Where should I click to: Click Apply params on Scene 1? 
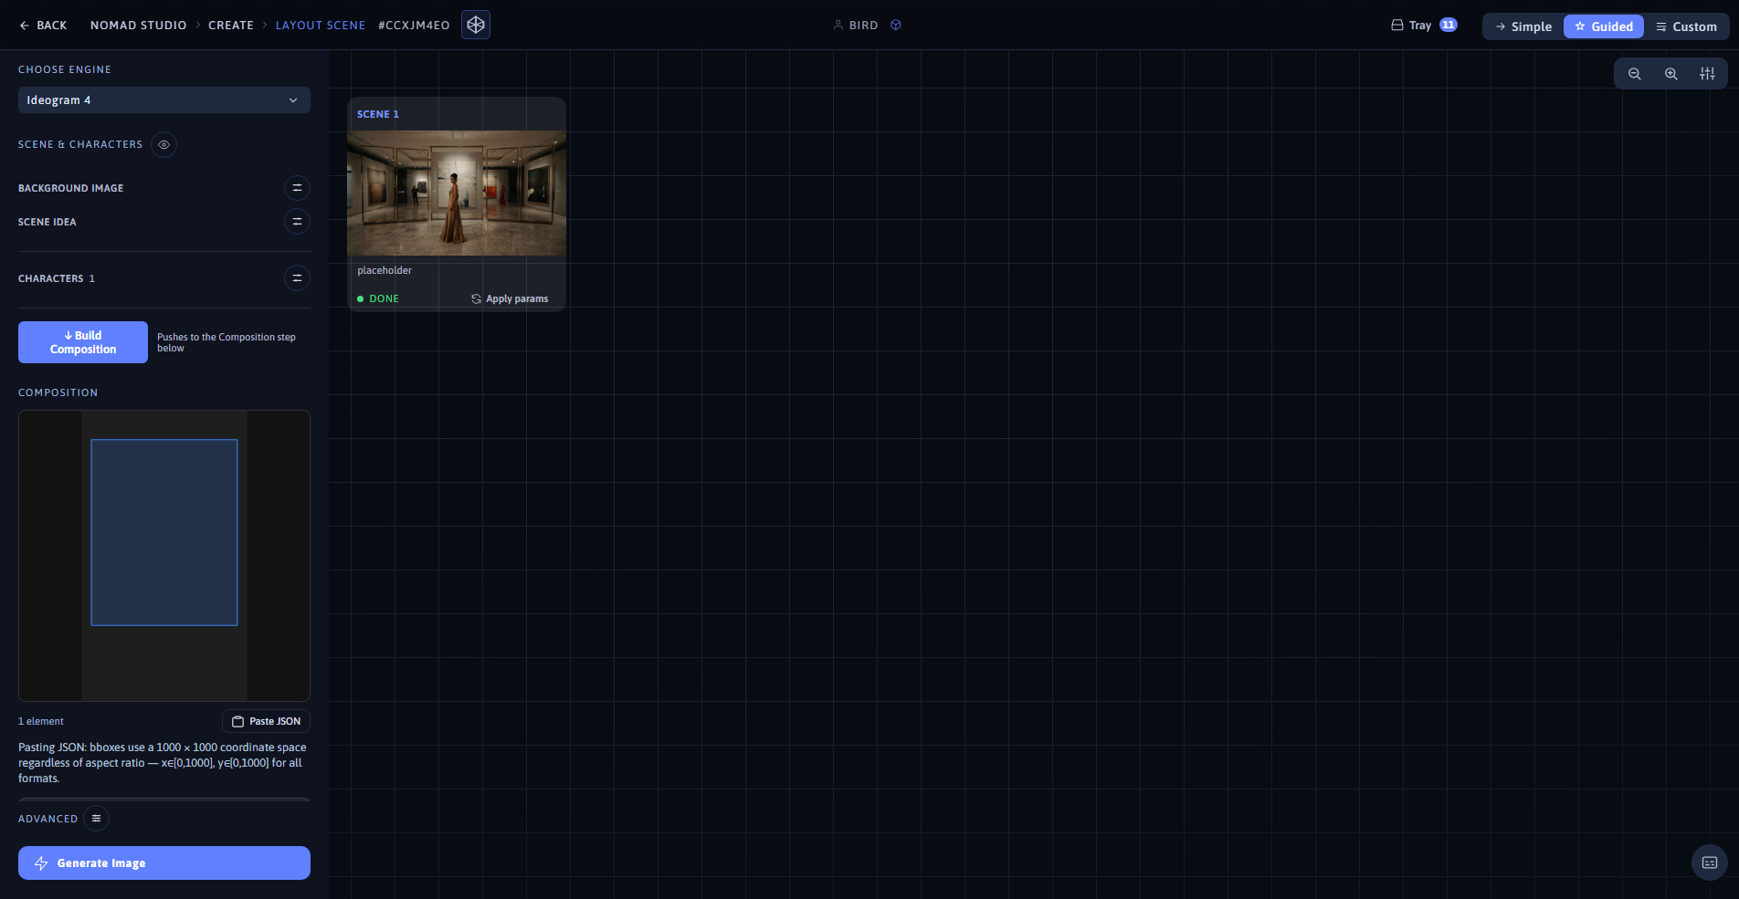point(510,299)
